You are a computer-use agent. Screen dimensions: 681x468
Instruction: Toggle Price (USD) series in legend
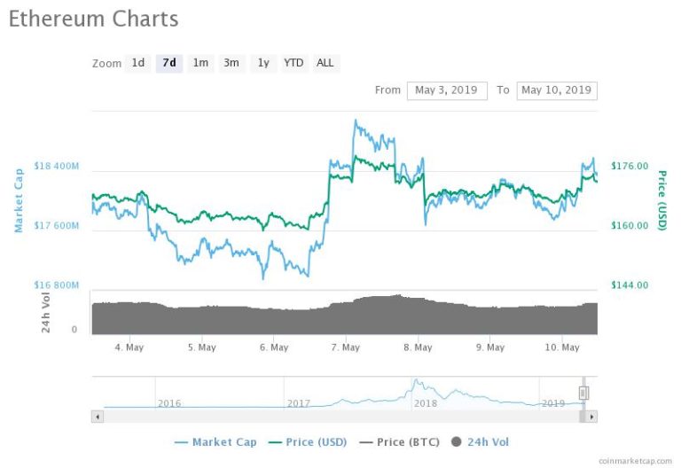point(308,442)
